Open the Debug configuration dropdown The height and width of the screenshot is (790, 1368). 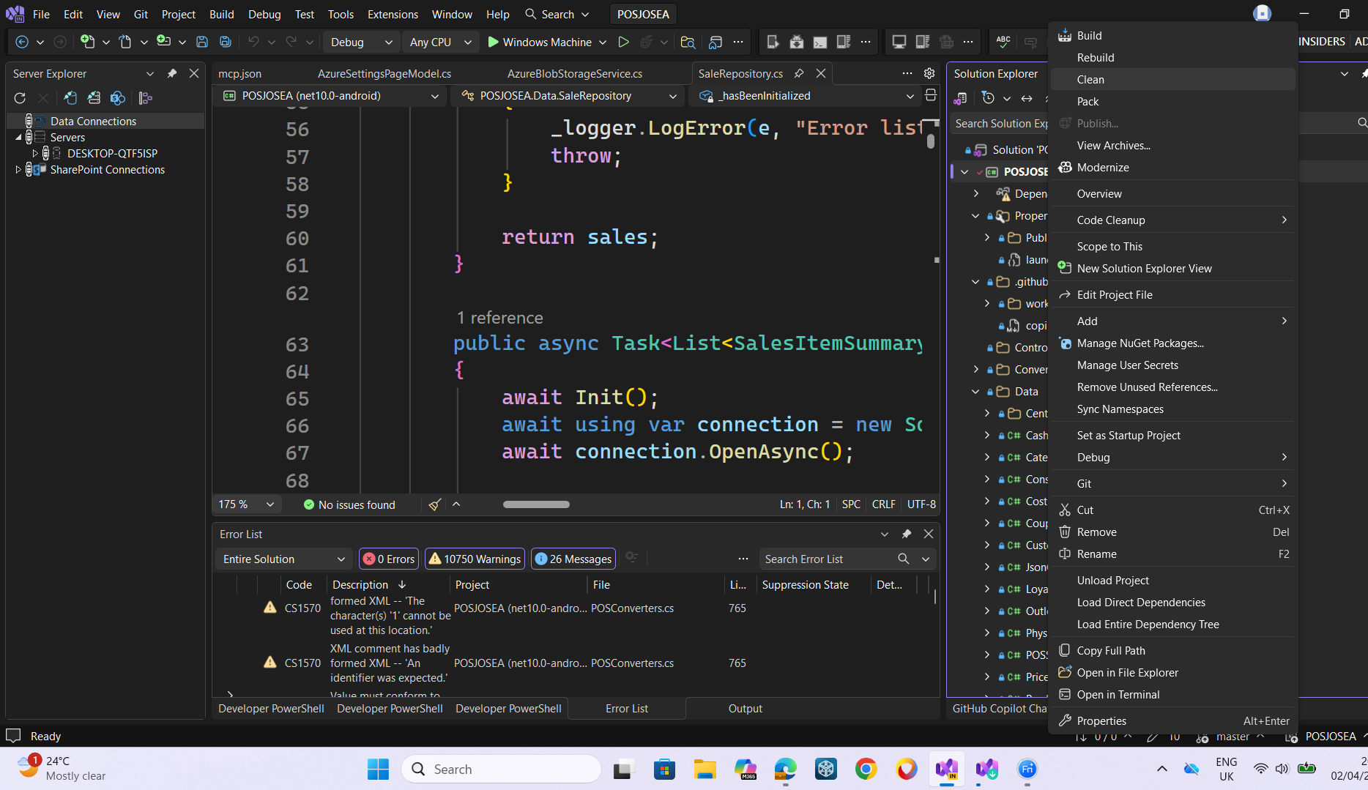[361, 42]
